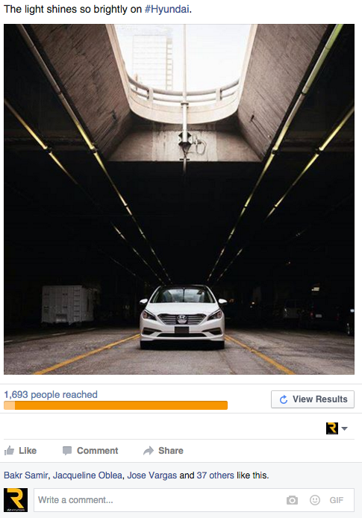Click the Write a comment field
Screen dimensions: 362x518
[x=158, y=500]
